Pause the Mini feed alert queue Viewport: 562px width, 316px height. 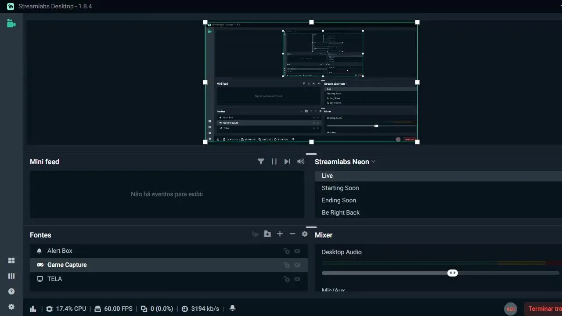[x=274, y=162]
